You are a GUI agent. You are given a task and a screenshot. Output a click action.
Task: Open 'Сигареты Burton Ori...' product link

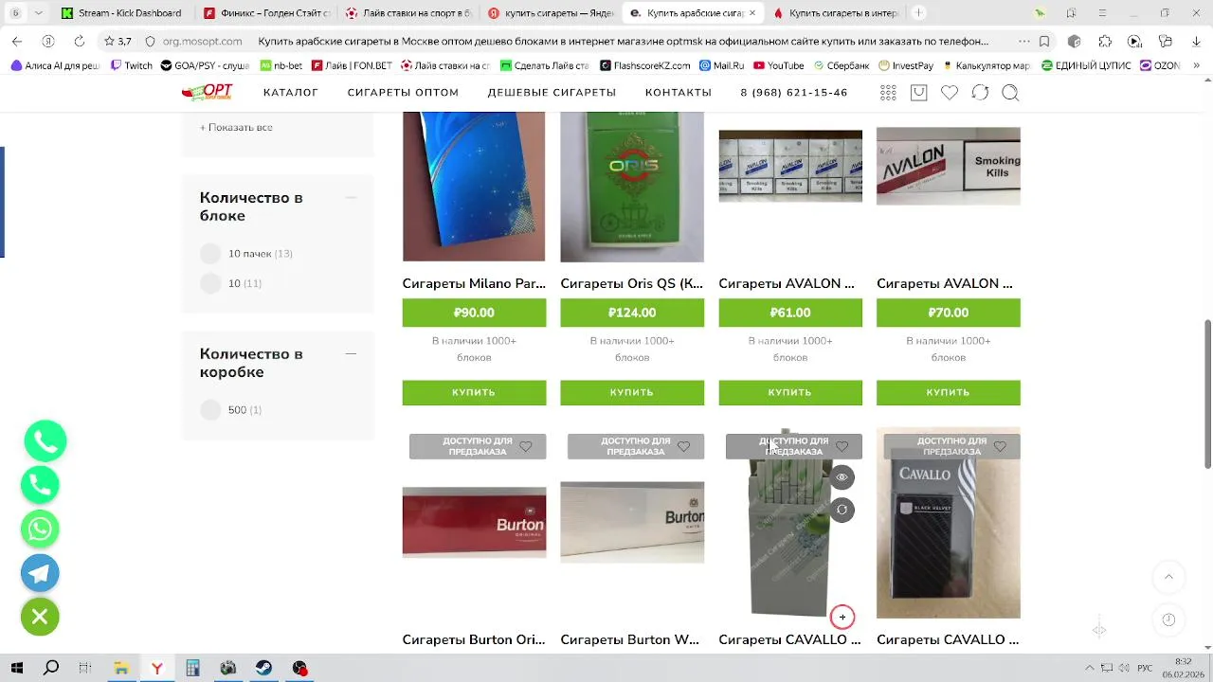click(x=474, y=640)
